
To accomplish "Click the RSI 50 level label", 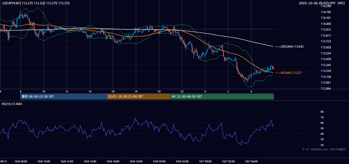I will 322,128.
